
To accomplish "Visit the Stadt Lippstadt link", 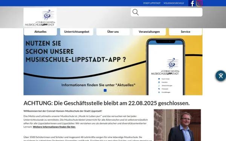I will point(152,3).
